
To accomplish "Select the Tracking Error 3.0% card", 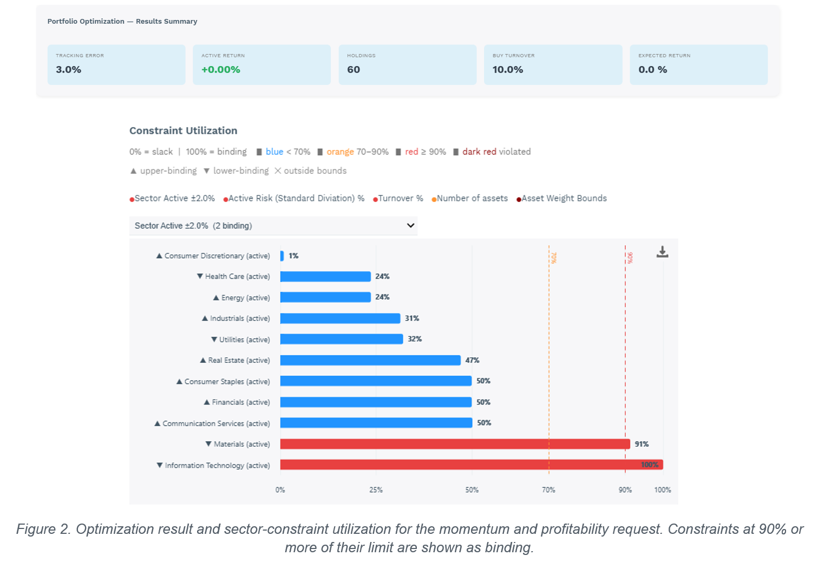I will coord(116,64).
